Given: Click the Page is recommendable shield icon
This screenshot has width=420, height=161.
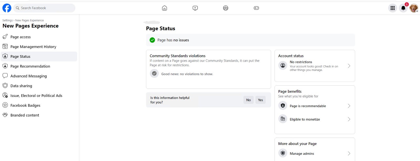Looking at the screenshot, I should click(283, 106).
